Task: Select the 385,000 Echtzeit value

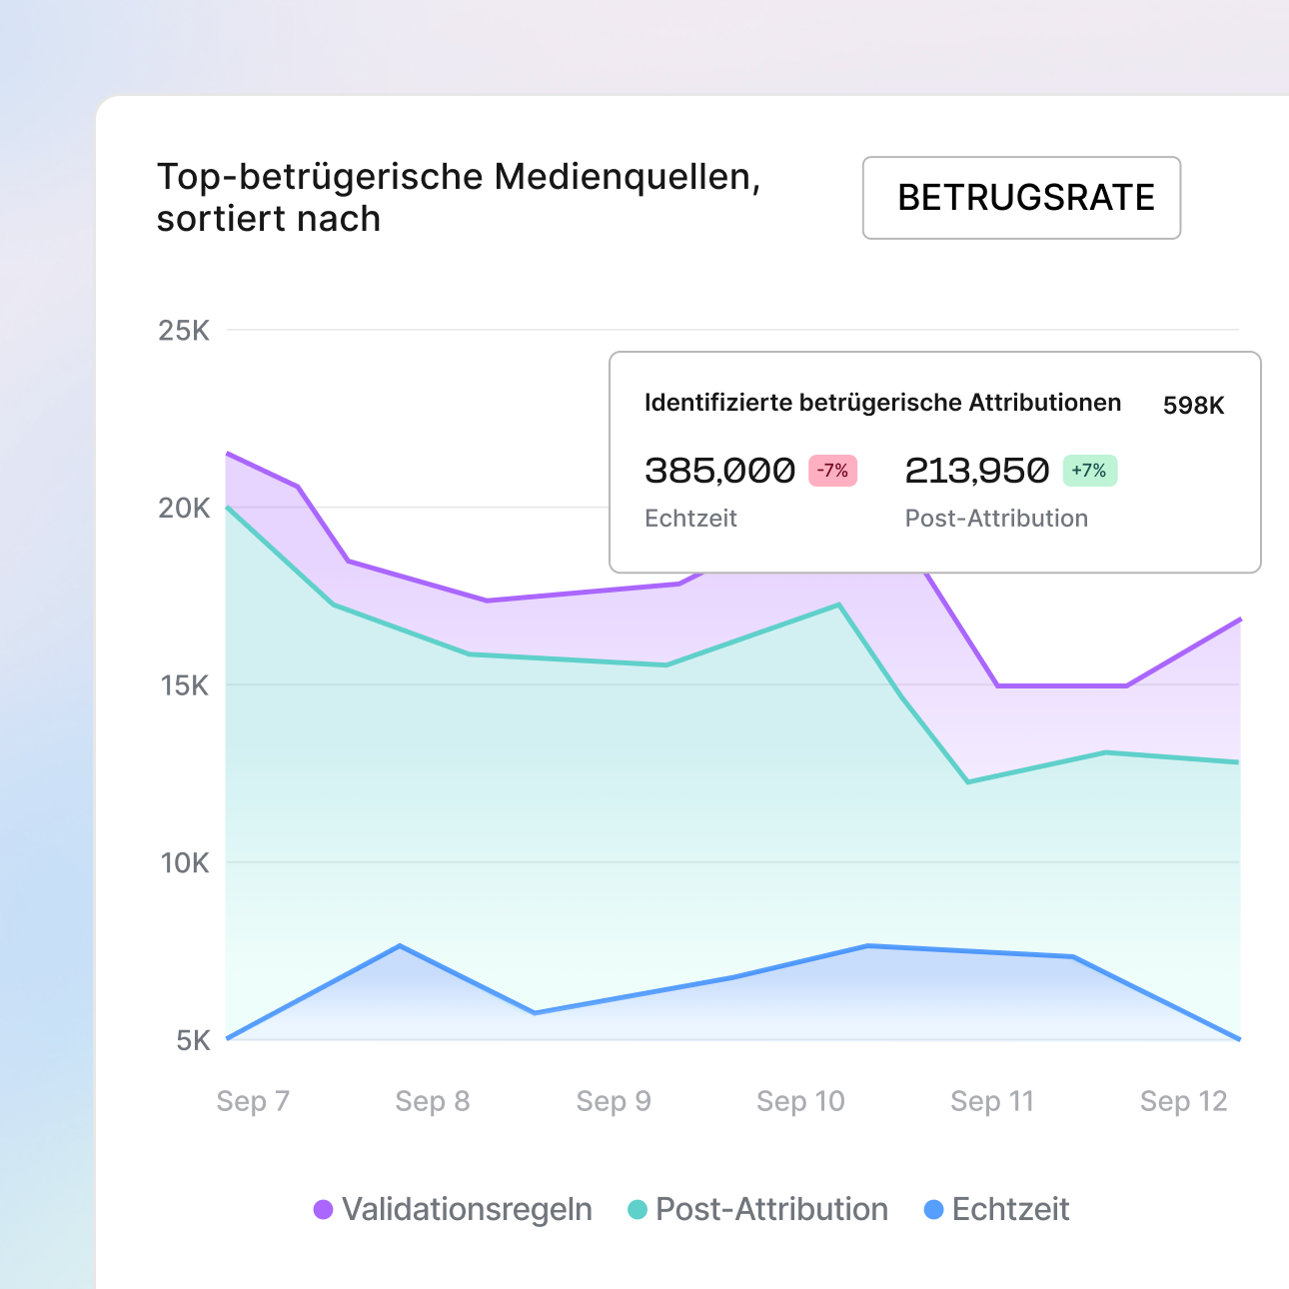Action: pyautogui.click(x=719, y=471)
